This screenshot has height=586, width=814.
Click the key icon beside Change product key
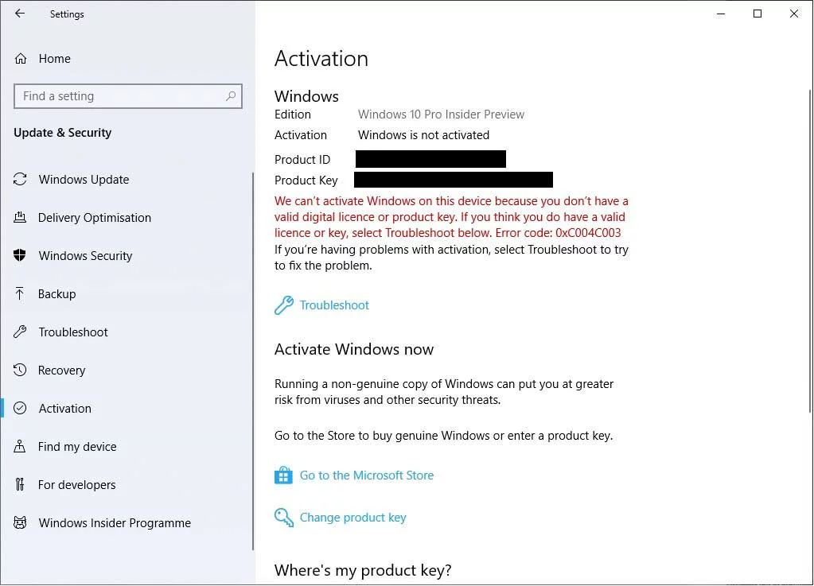coord(283,517)
